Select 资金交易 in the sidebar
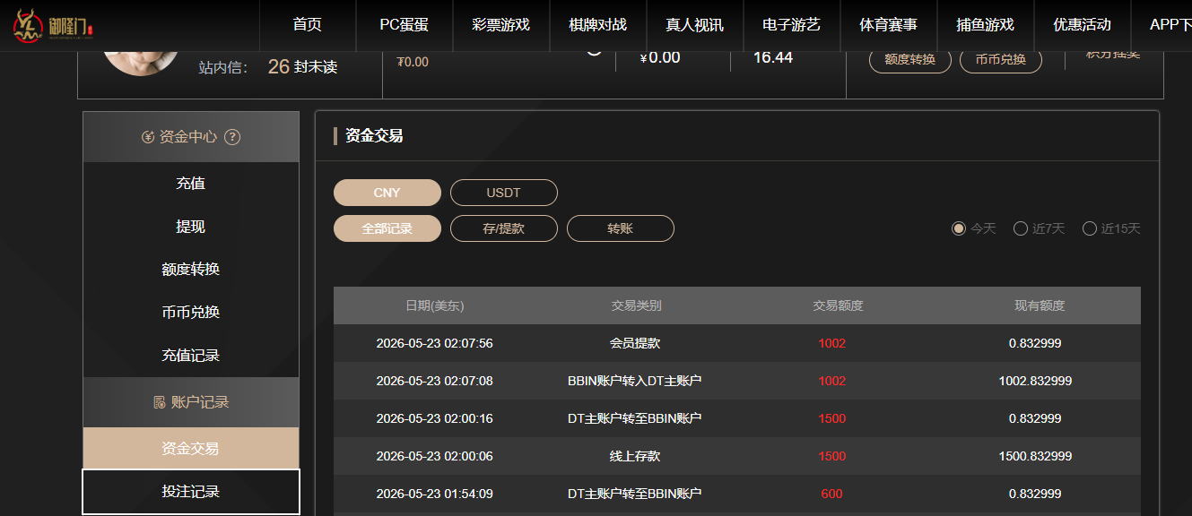This screenshot has height=516, width=1192. pos(191,449)
